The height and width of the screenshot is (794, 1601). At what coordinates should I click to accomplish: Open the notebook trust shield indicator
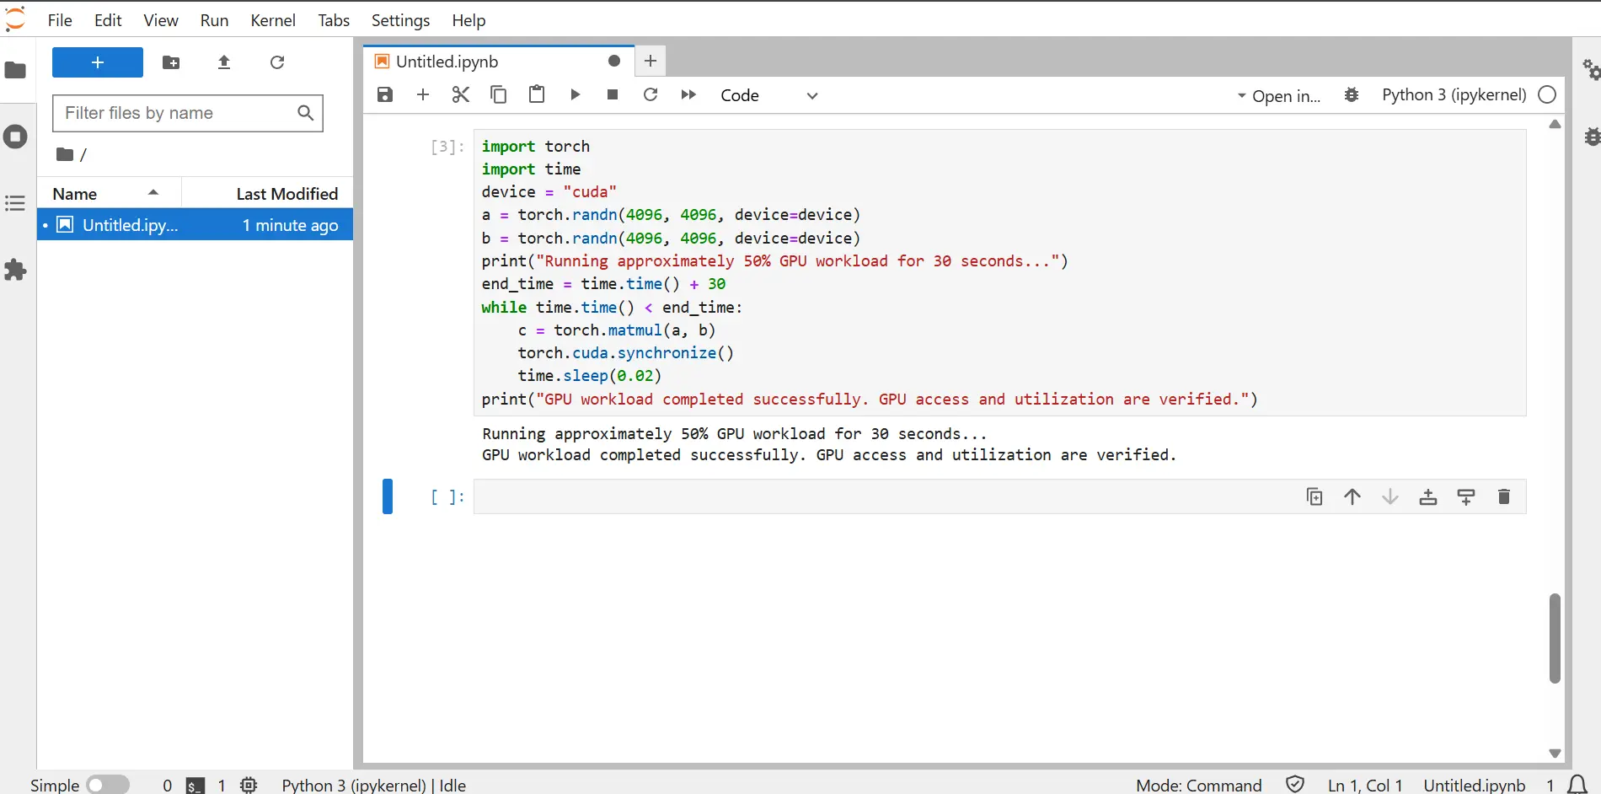pyautogui.click(x=1295, y=785)
